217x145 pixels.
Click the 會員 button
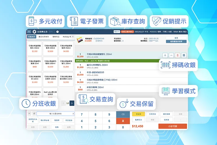[176, 38]
